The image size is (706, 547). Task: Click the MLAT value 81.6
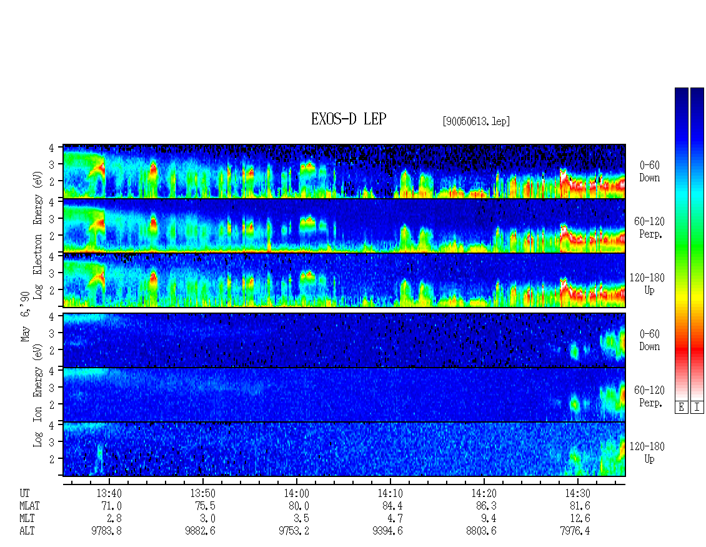coord(580,506)
